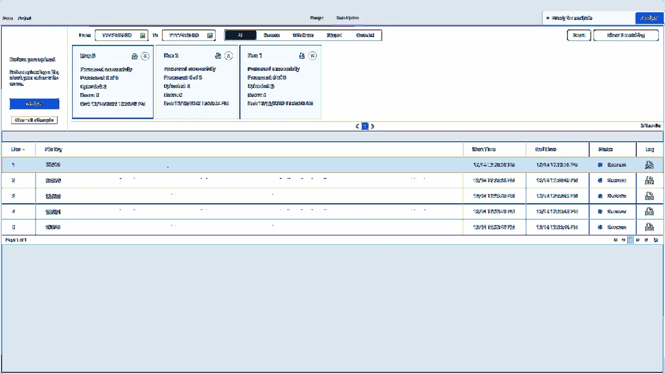Screen dimensions: 665x374
Task: Select the Run 2 card
Action: 197,82
